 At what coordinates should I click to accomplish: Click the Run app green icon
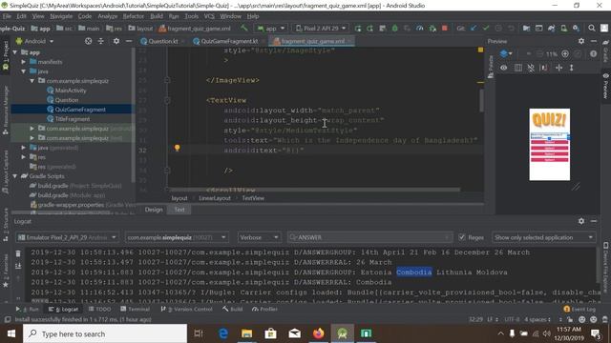[358, 28]
